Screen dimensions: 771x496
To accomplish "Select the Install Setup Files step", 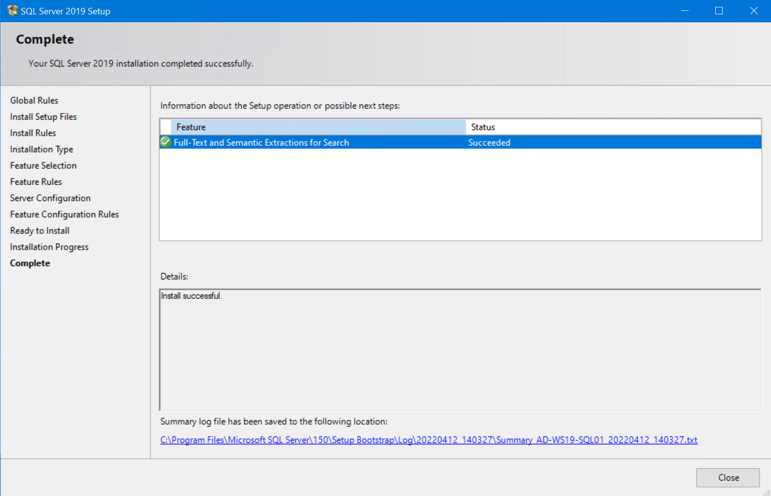I will 43,116.
